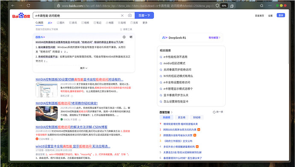Viewport: 295px width, 167px height.
Task: Go back with the browser back arrow
Action: (x=13, y=6)
